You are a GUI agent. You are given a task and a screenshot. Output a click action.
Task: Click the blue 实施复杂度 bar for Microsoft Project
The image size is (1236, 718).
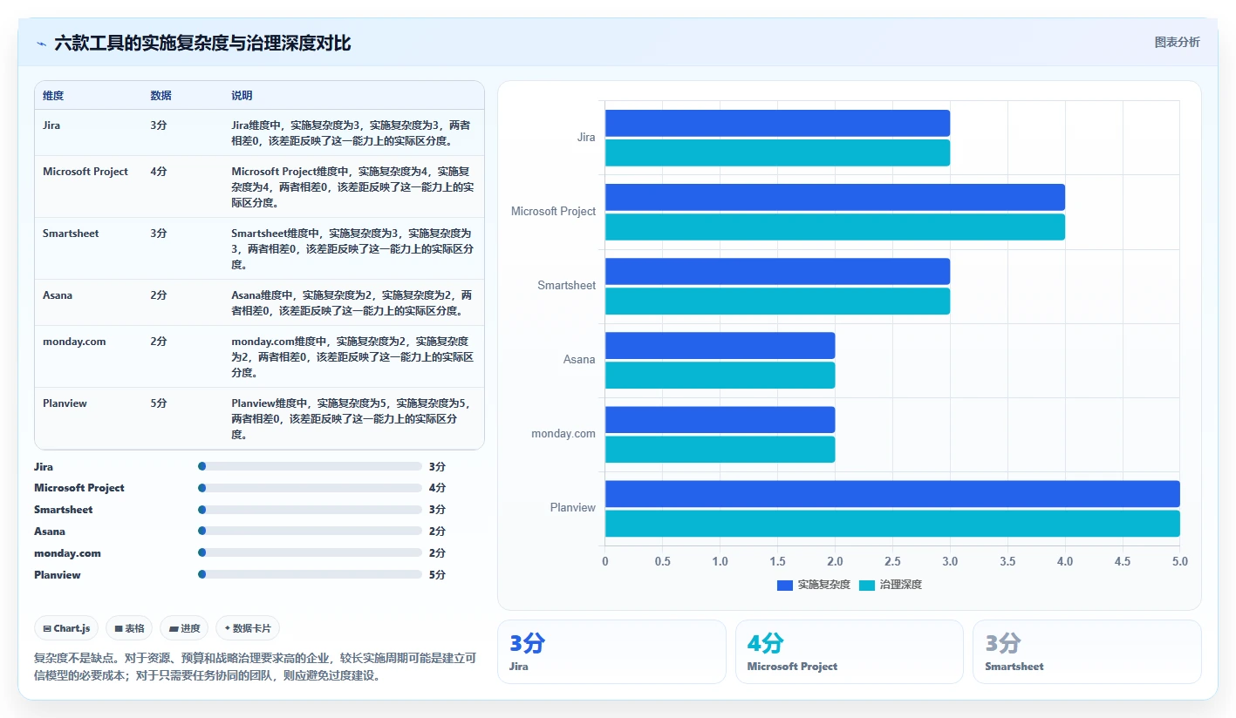[x=835, y=197]
